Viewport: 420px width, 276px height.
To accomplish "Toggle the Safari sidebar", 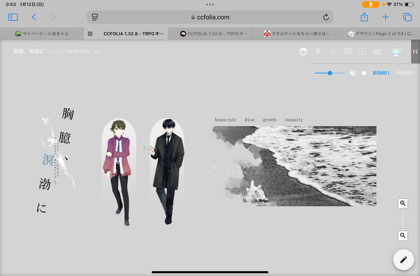I will point(13,17).
